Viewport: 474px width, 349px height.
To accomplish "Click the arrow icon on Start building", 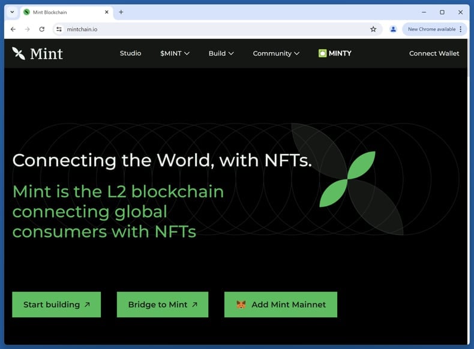I will 87,305.
